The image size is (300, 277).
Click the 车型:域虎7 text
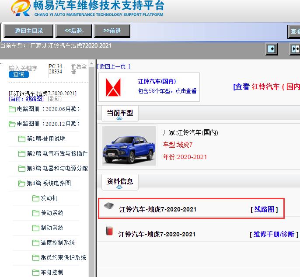(178, 145)
